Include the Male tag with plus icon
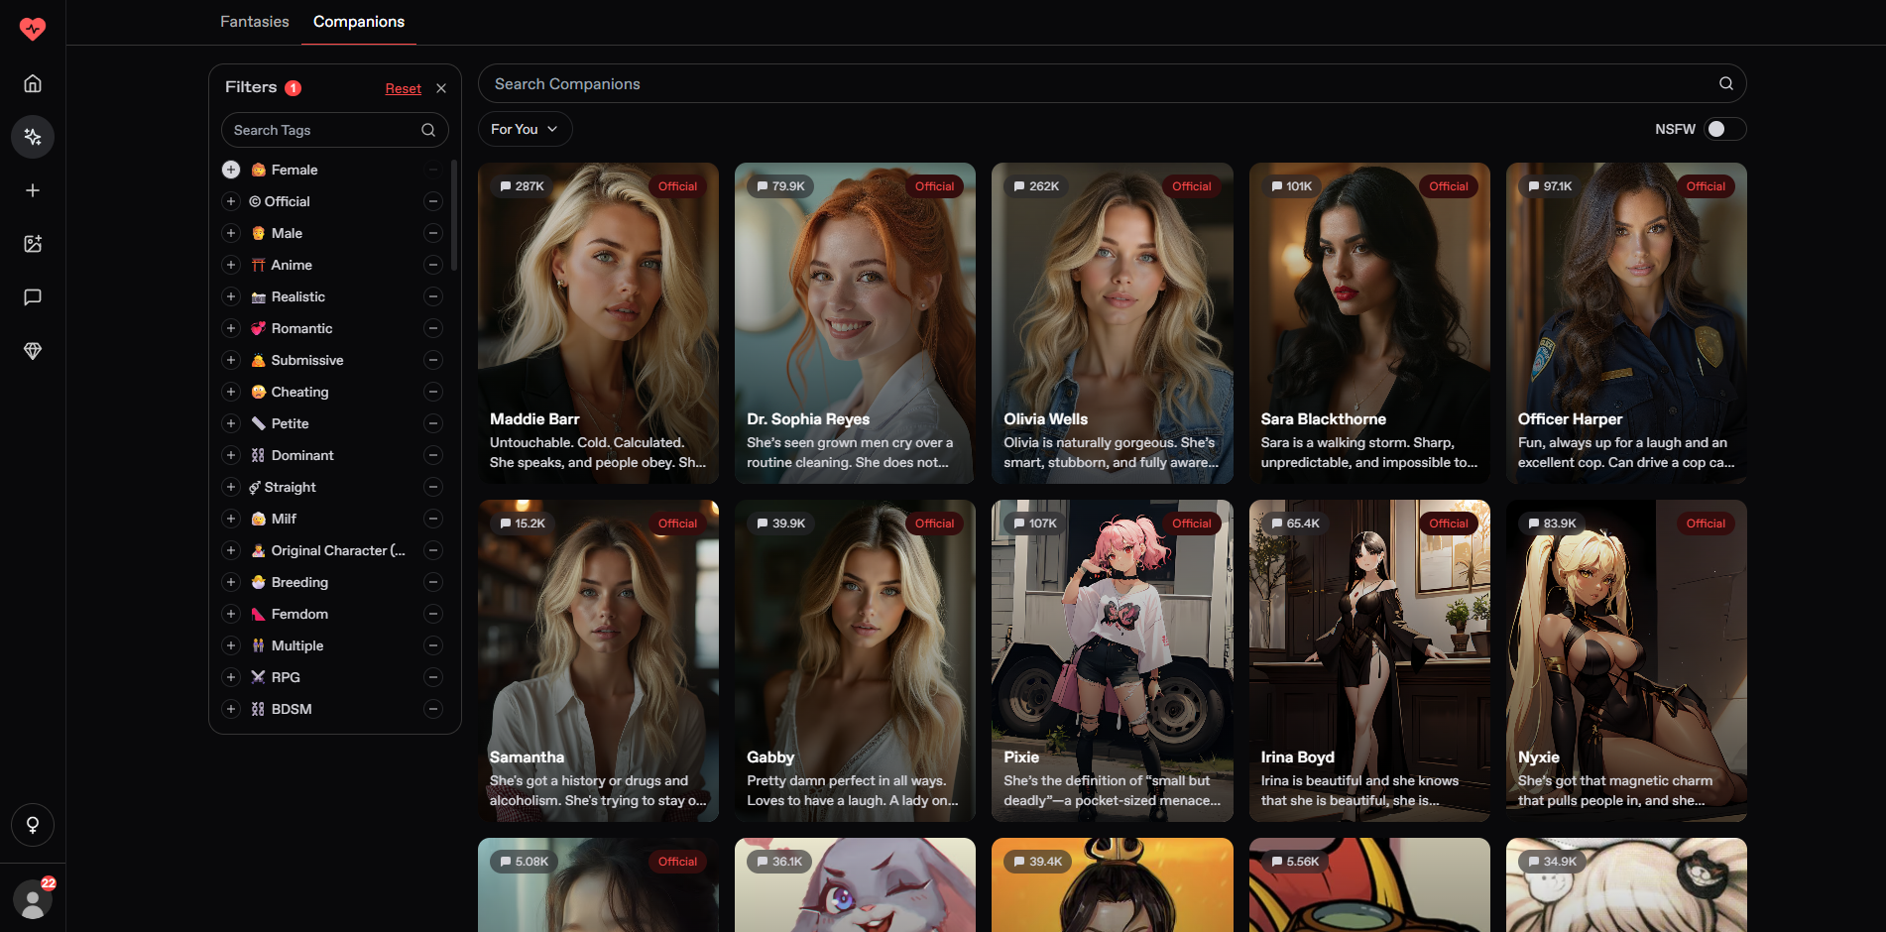Viewport: 1886px width, 932px height. coord(231,233)
